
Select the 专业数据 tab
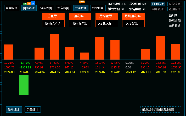(81, 8)
